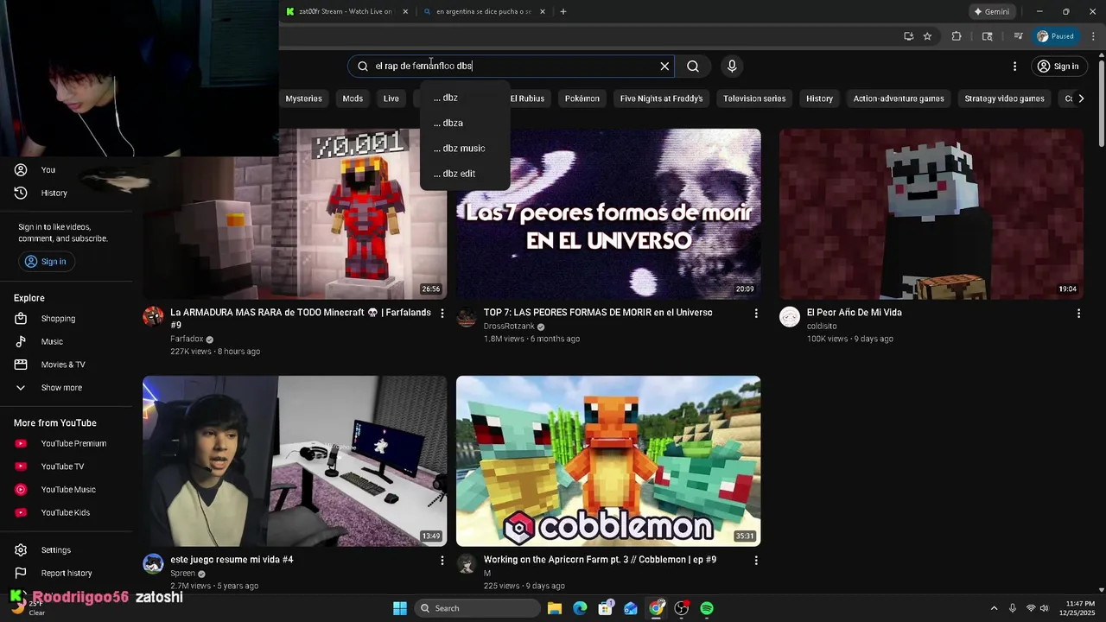The height and width of the screenshot is (622, 1106).
Task: Open more options for El Peor Año video
Action: click(1078, 314)
